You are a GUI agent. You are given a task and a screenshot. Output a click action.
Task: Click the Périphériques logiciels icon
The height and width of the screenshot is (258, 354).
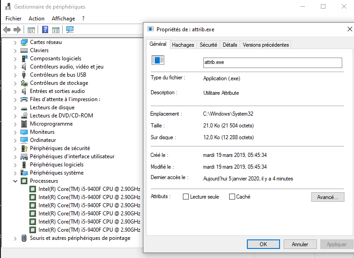click(x=24, y=165)
